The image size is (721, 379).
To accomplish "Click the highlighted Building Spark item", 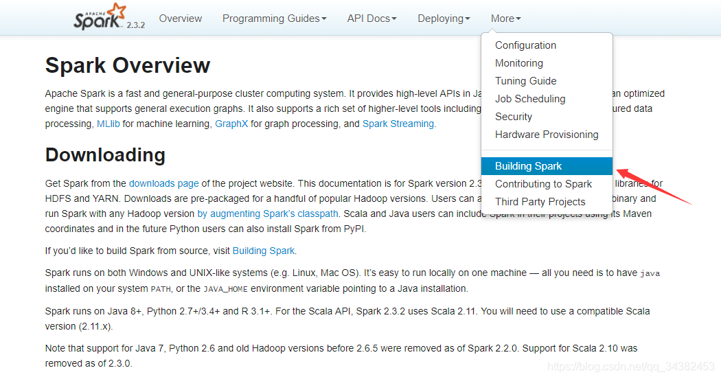I will [x=547, y=166].
